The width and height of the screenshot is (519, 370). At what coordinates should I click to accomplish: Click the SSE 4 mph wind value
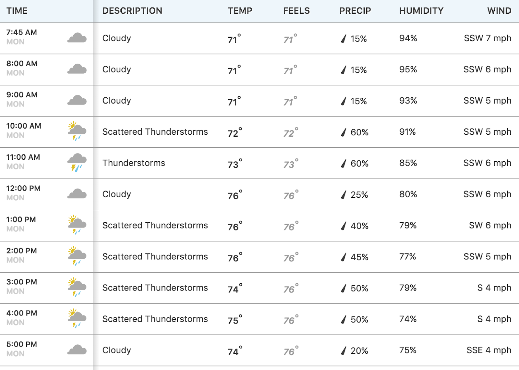point(489,350)
